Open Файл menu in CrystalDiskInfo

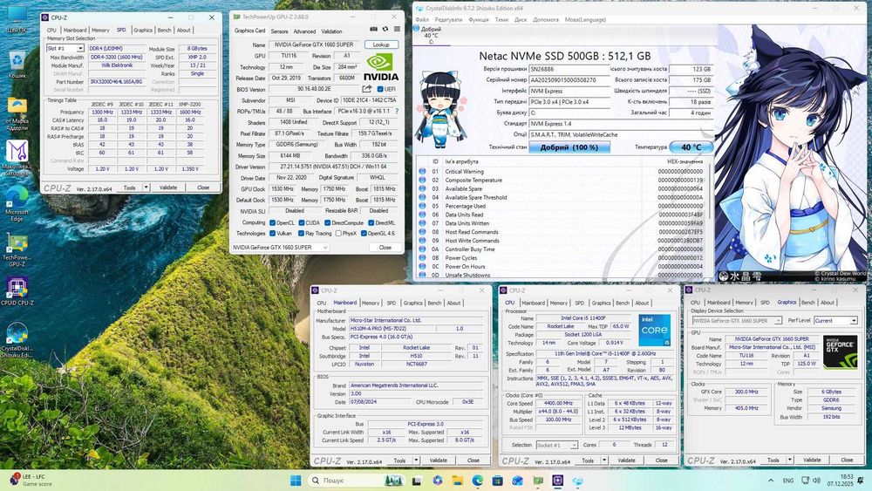point(422,19)
